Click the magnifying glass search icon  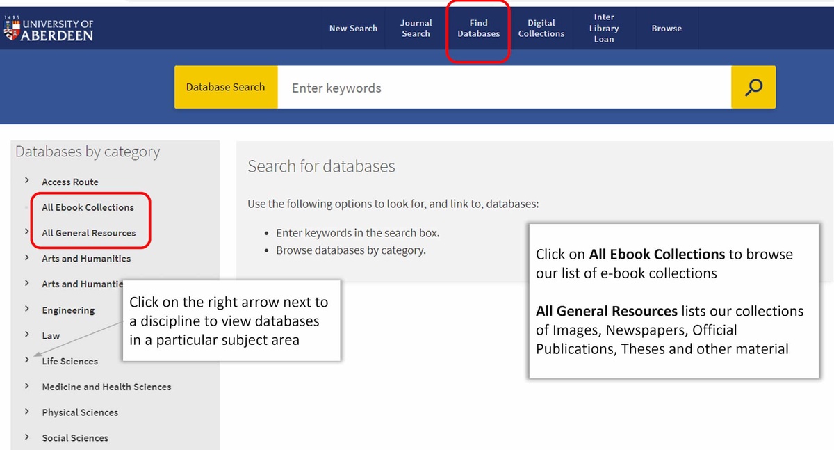tap(753, 87)
